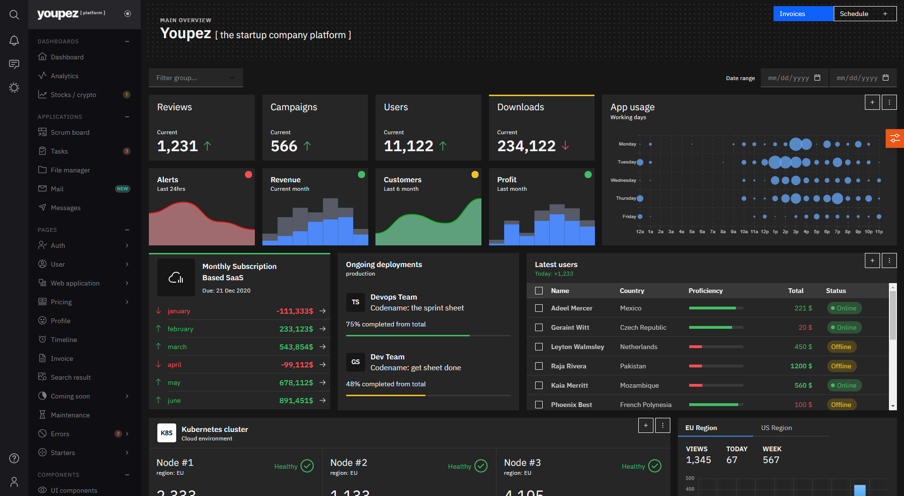Screen dimensions: 904x496
Task: Open Mail in the sidebar
Action: (84, 189)
